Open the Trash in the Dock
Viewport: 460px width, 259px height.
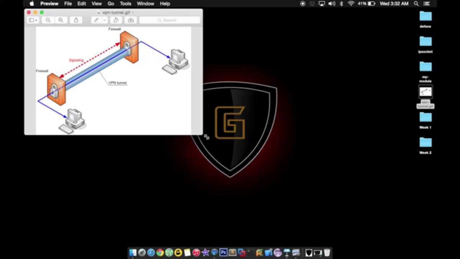tap(327, 253)
